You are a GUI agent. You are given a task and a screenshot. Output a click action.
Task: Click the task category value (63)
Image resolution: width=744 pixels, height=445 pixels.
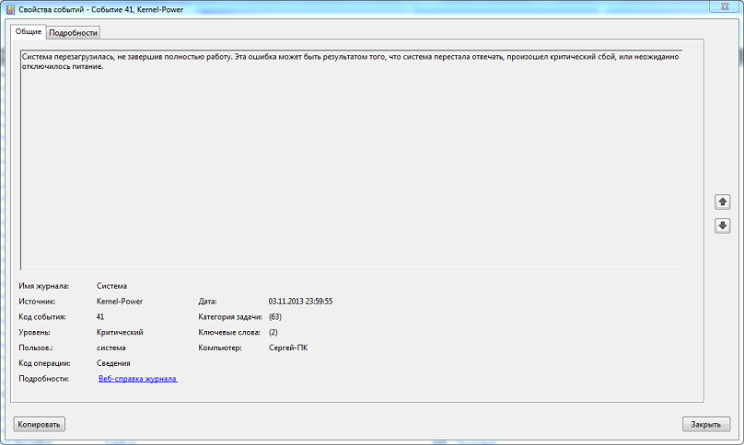coord(274,316)
